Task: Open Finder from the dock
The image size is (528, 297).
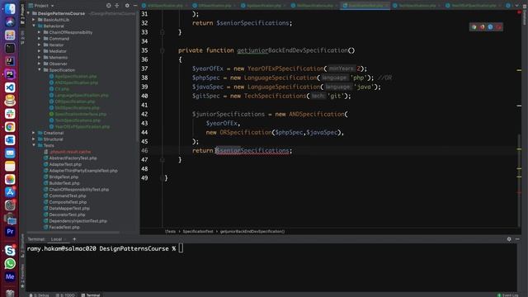Action: click(x=10, y=9)
